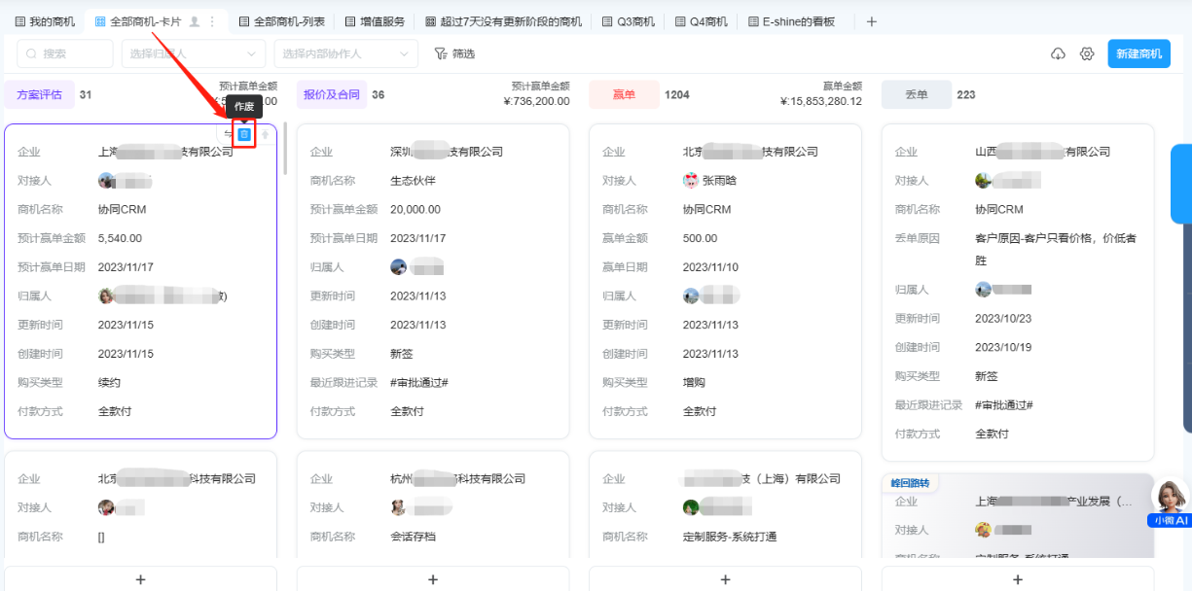Click the 生态伙伴 deal name
Image resolution: width=1192 pixels, height=591 pixels.
click(x=413, y=180)
